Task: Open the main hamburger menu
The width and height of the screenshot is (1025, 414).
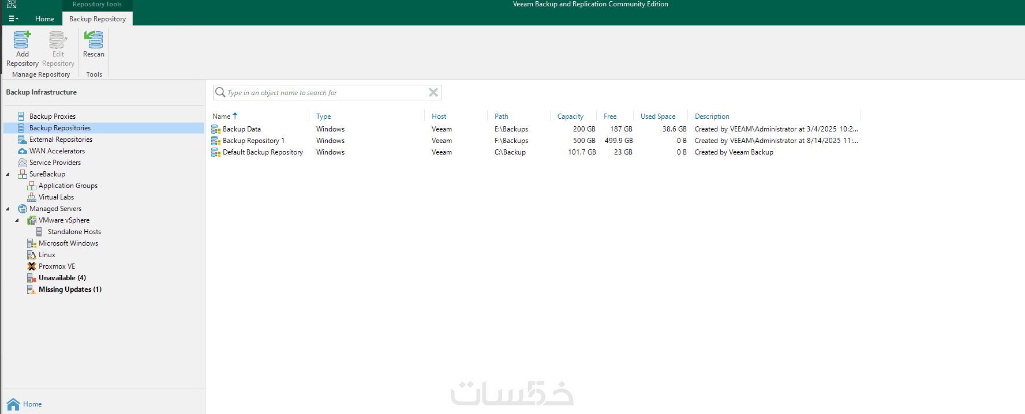Action: 13,19
